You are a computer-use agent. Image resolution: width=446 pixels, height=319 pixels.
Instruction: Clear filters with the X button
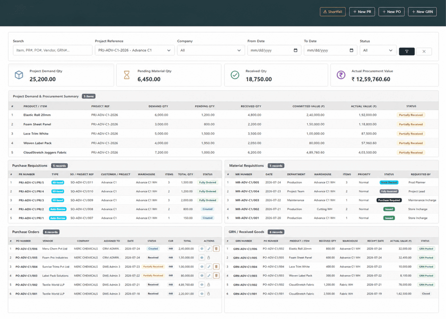[x=424, y=51]
